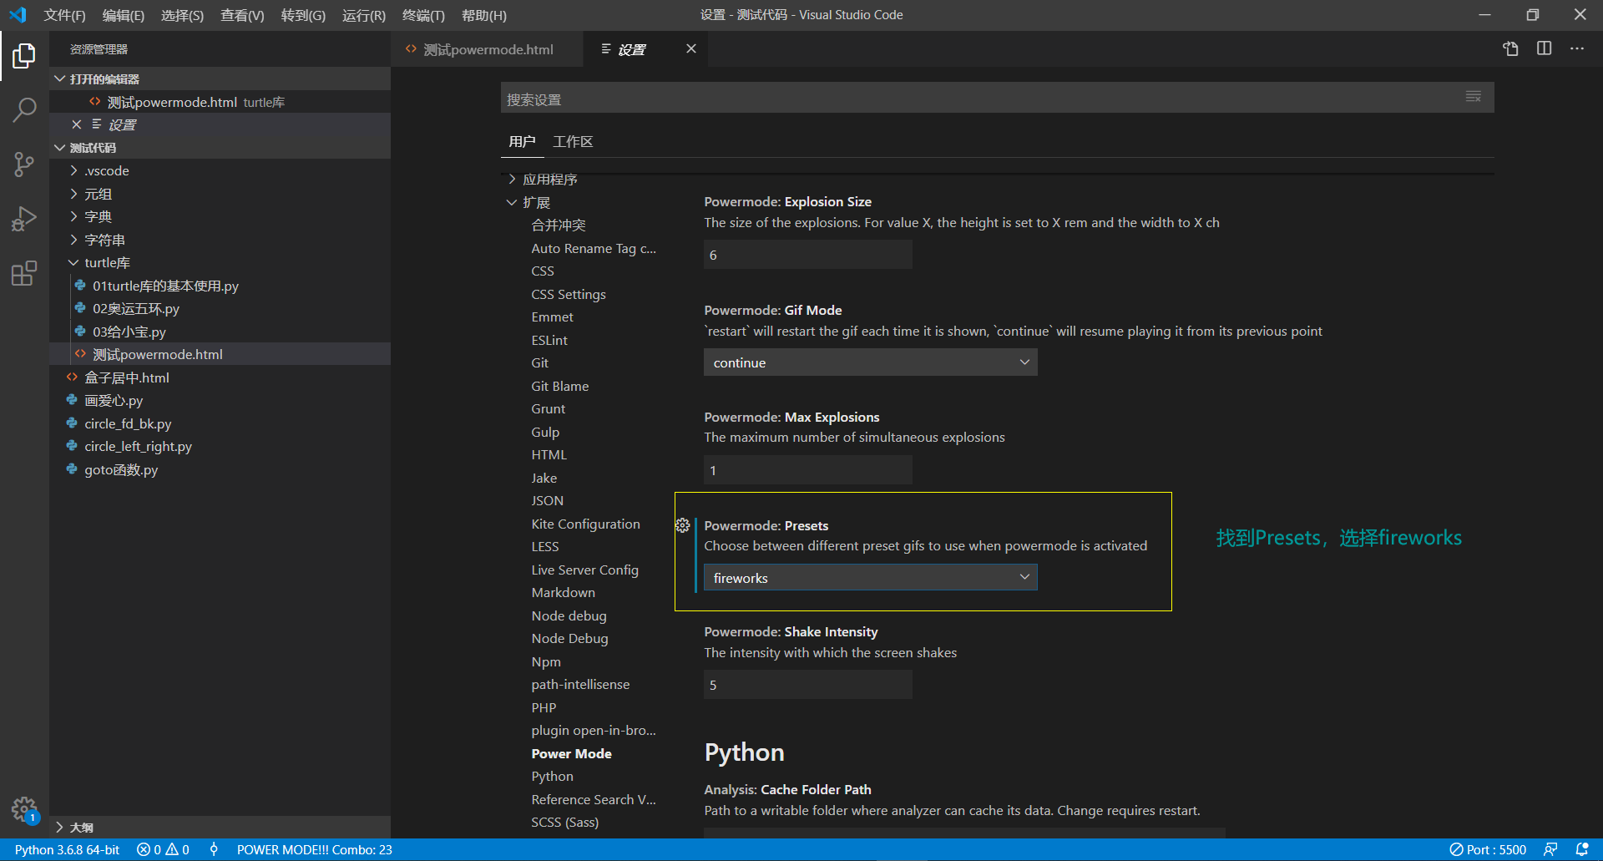Open Gif Mode continue dropdown
This screenshot has width=1603, height=861.
coord(871,362)
